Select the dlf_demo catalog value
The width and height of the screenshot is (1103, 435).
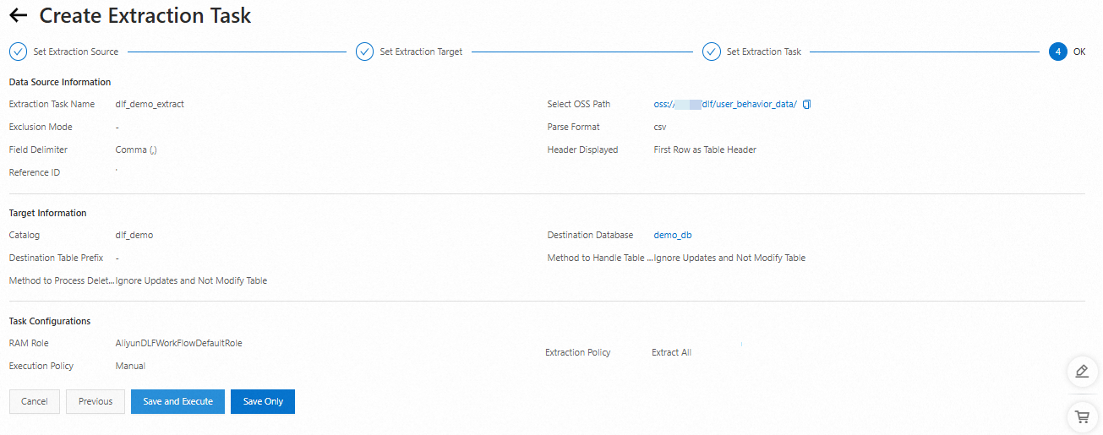coord(134,235)
